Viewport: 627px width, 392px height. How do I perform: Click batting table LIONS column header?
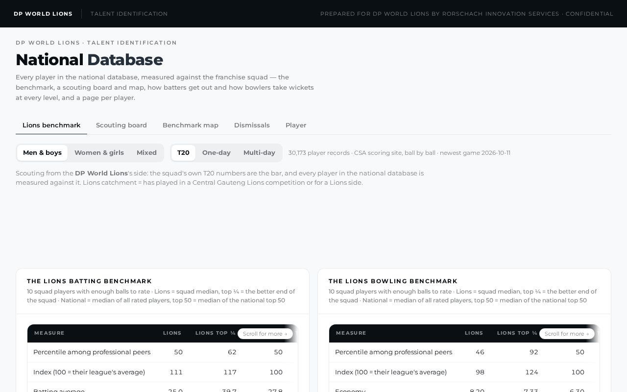pos(172,333)
